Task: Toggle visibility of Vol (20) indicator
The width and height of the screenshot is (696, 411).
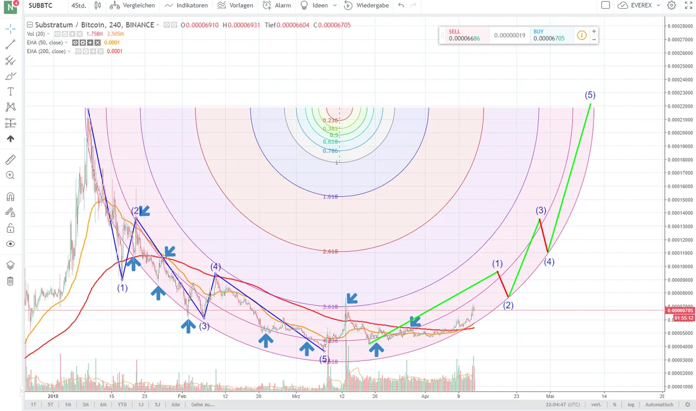Action: tap(57, 34)
